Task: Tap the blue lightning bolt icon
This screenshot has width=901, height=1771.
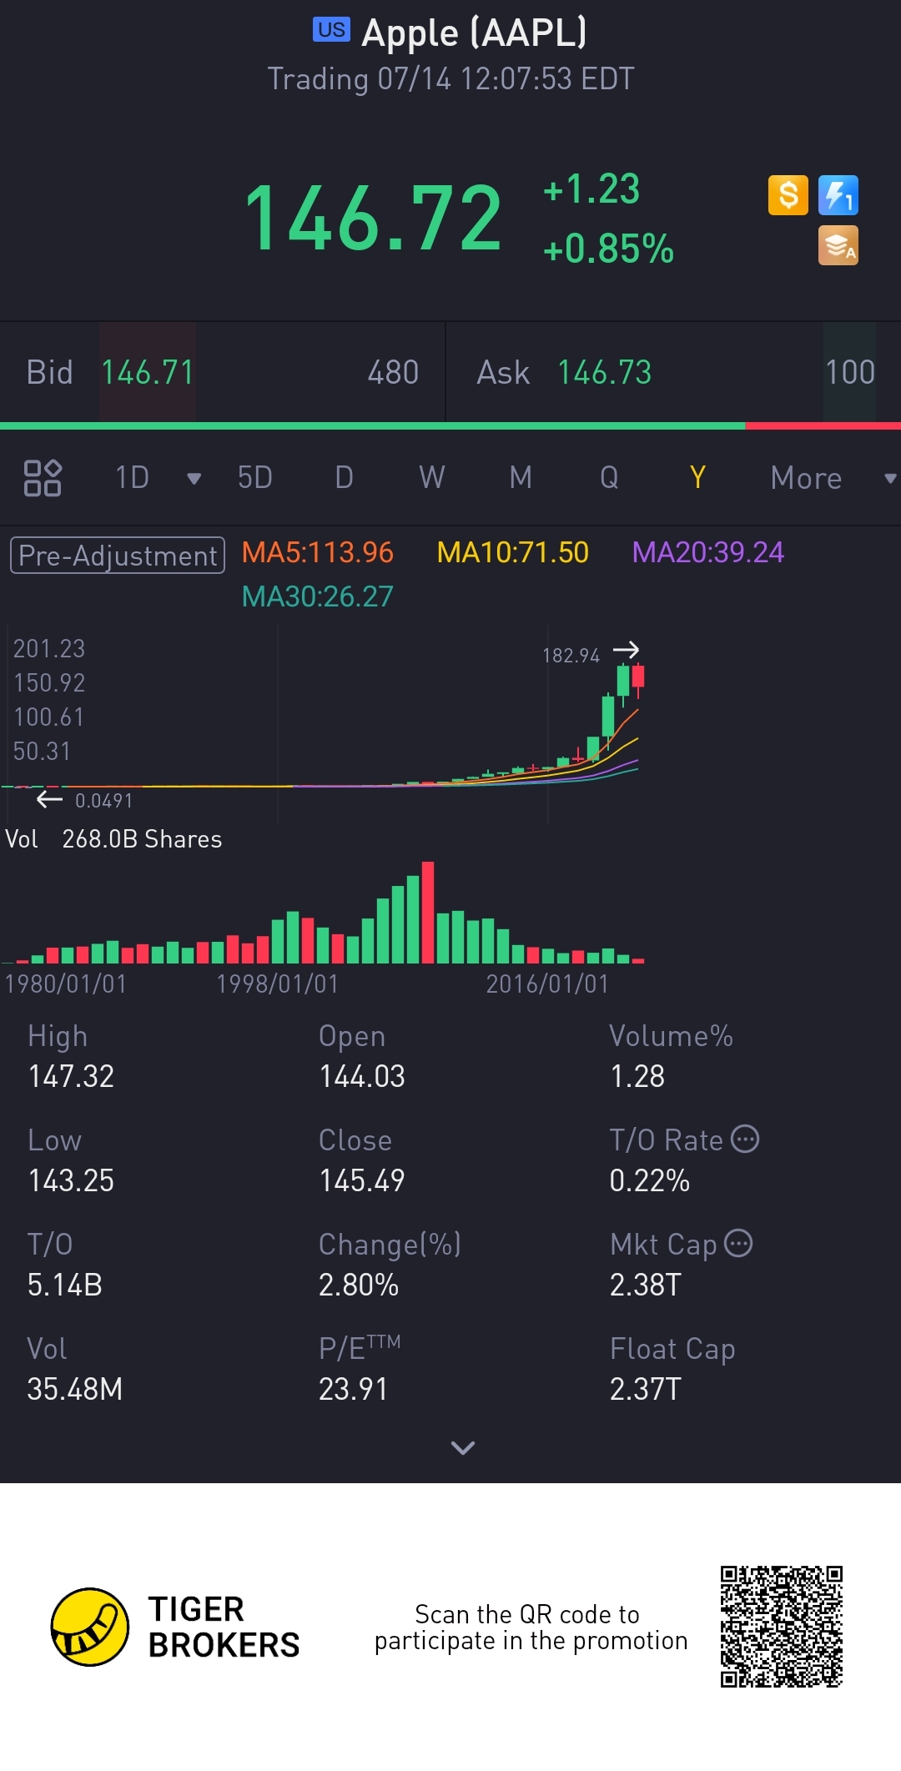Action: point(838,195)
